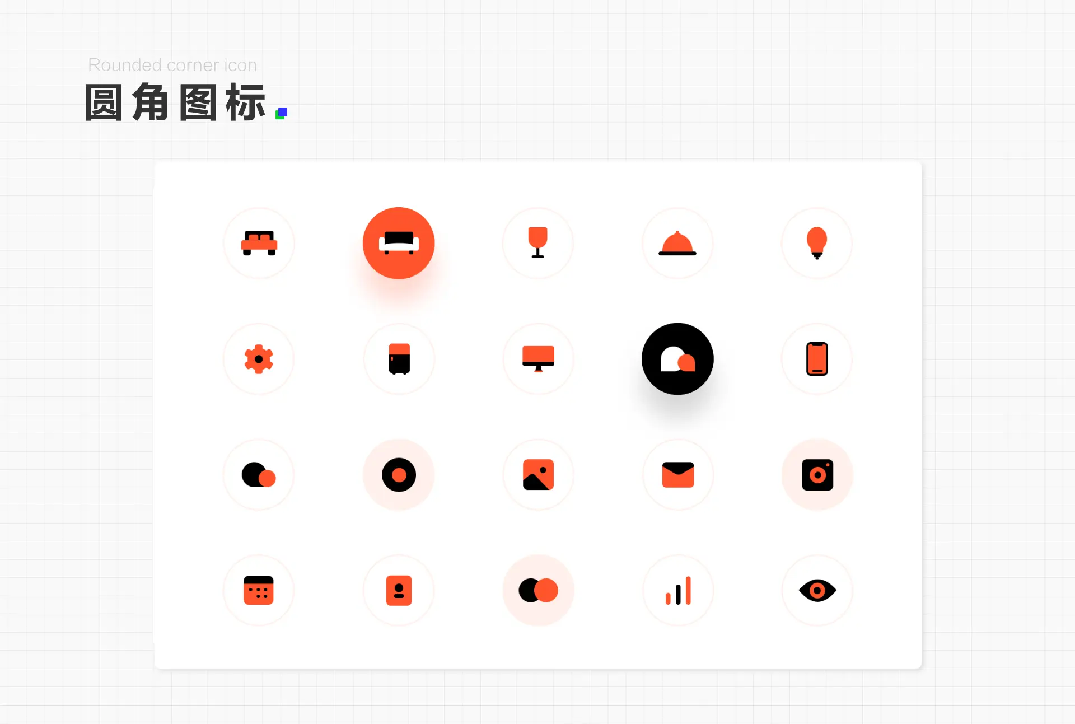Select the food cloche icon
Viewport: 1075px width, 724px height.
click(677, 243)
